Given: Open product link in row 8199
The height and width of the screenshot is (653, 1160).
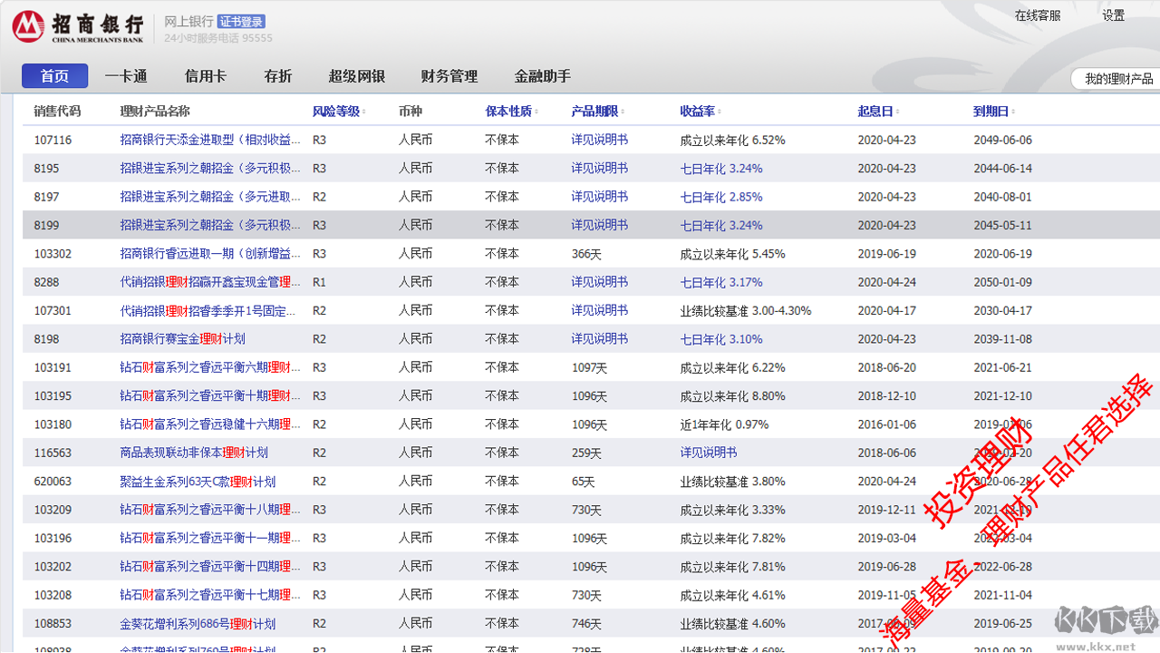Looking at the screenshot, I should tap(210, 225).
